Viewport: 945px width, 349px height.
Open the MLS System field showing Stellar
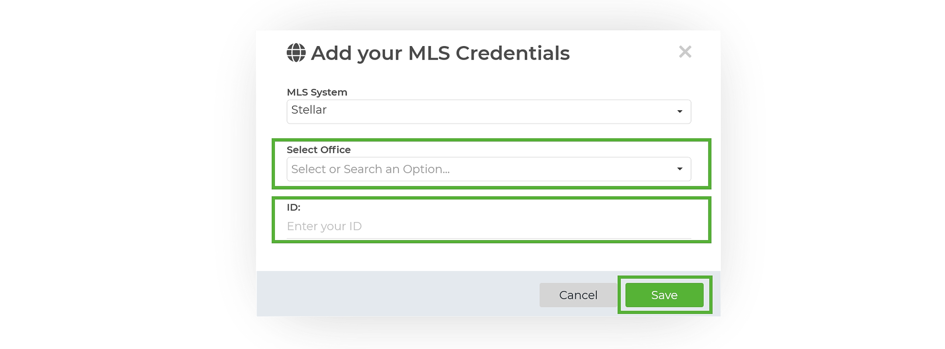(x=488, y=111)
